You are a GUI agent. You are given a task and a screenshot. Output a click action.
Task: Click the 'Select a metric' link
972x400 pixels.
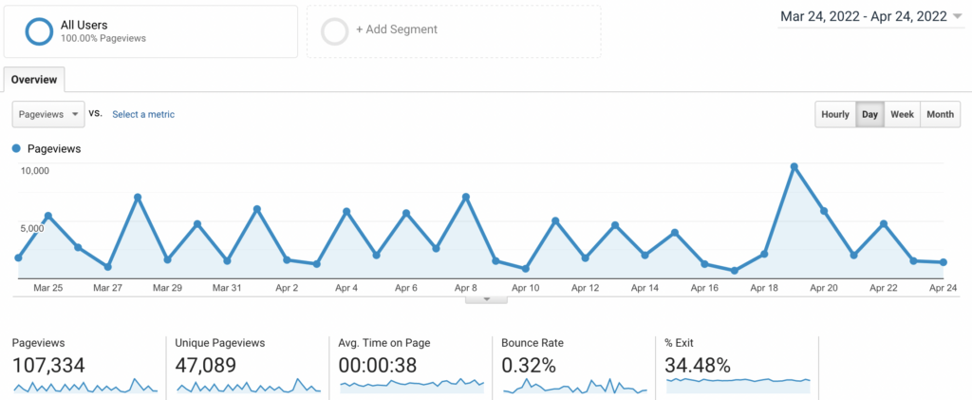143,114
